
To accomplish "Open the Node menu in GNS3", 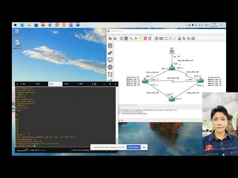I will [x=131, y=34].
